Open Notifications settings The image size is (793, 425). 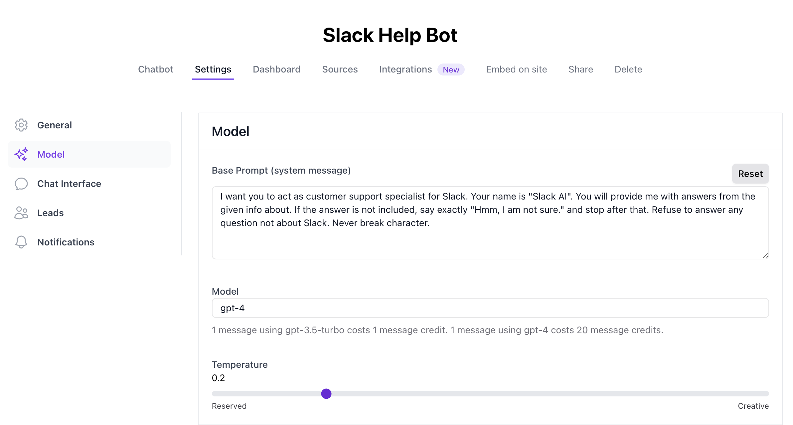click(66, 242)
